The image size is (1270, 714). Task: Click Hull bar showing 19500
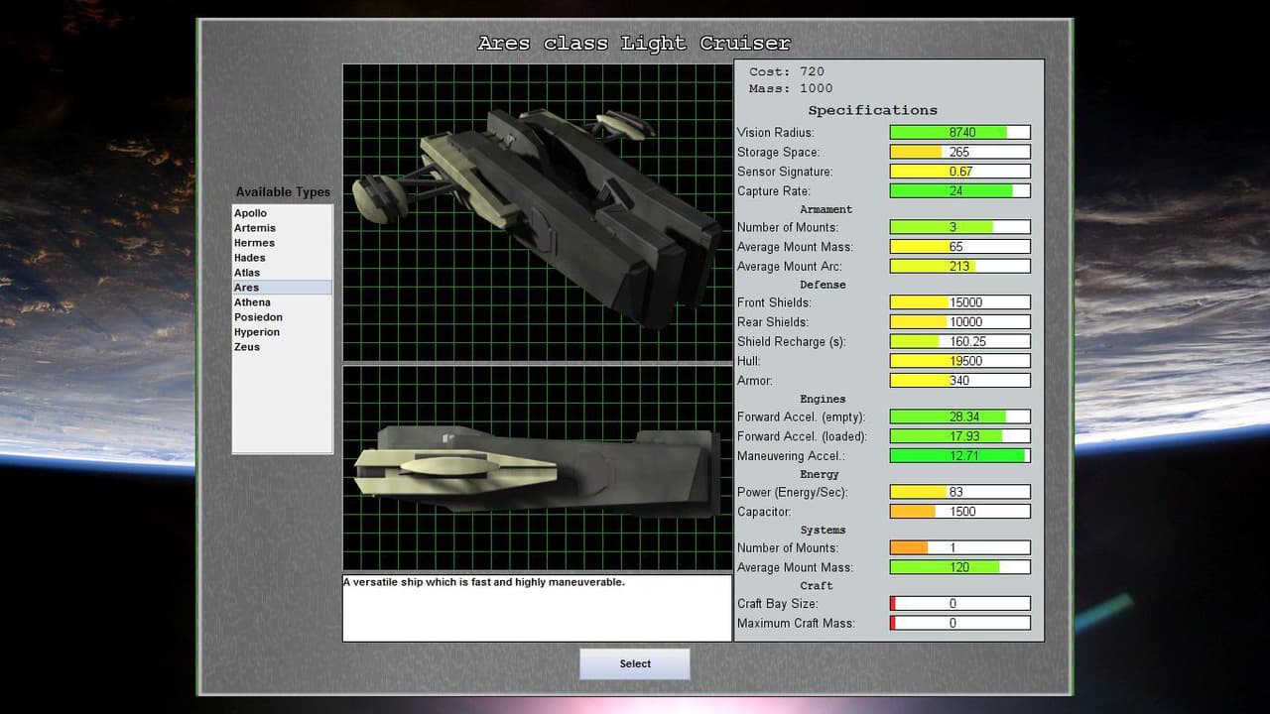pyautogui.click(x=960, y=361)
